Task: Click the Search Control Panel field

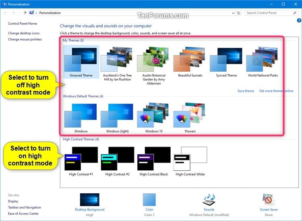Action: click(271, 13)
